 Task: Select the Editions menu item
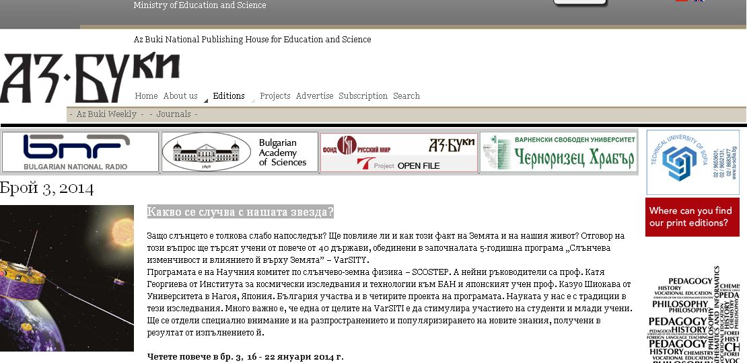(x=229, y=95)
